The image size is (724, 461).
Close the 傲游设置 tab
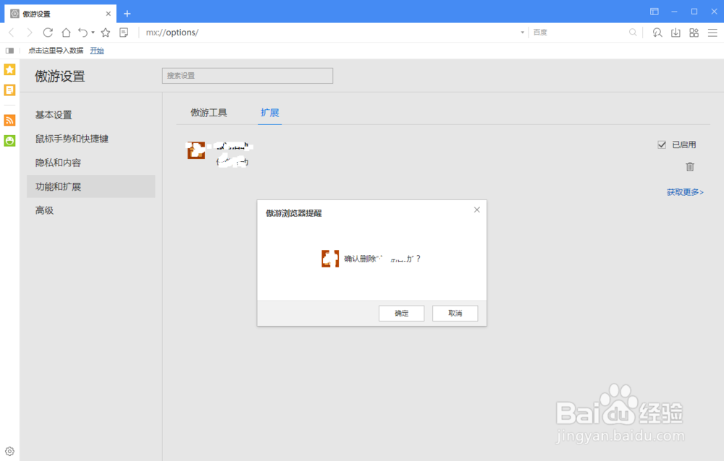point(108,14)
